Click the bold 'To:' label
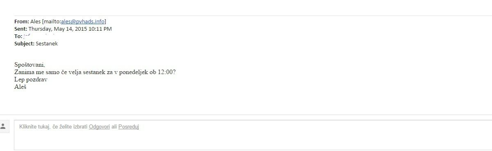 coord(18,36)
